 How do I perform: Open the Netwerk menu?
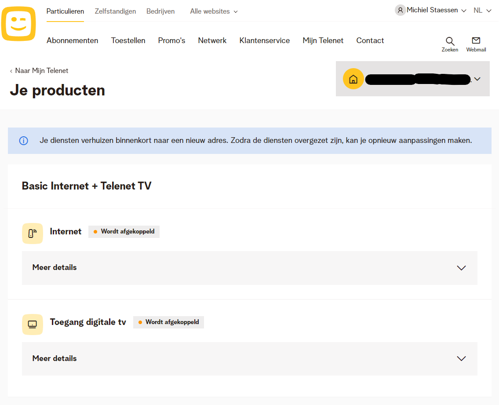(x=212, y=40)
